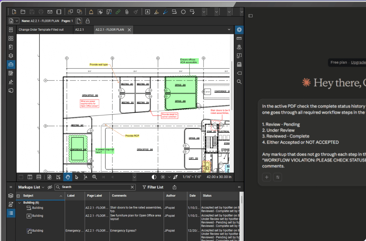Screen dimensions: 366x241
Task: Open dropdown arrow next to brightness icon
Action: (169, 177)
